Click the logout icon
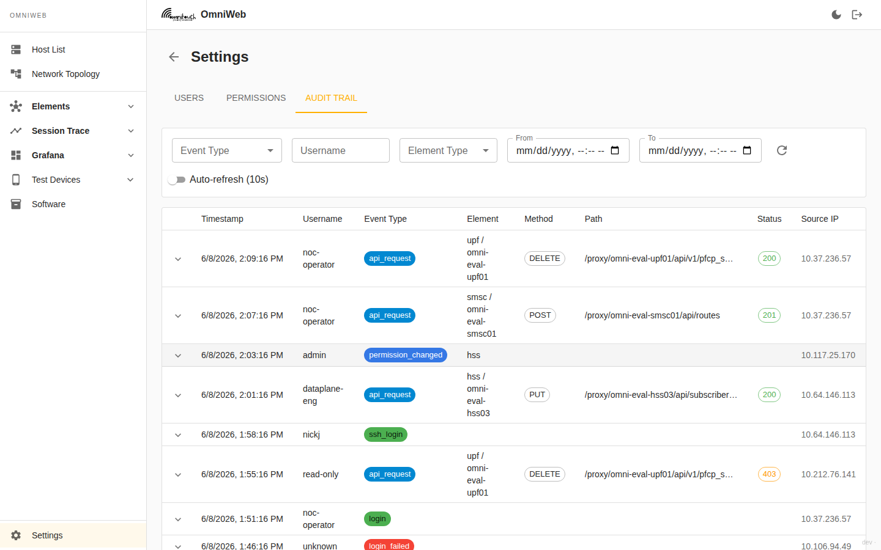The image size is (881, 550). pos(857,15)
